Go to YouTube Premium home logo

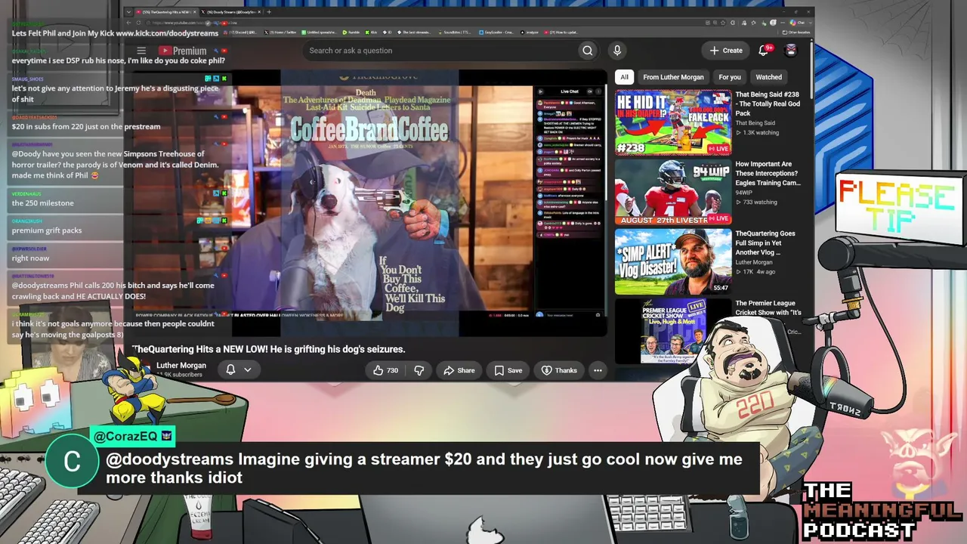click(182, 51)
